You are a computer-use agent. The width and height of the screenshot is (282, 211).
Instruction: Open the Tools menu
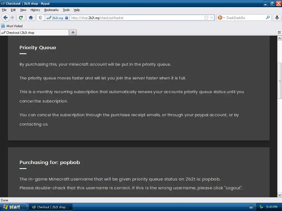[x=66, y=10]
